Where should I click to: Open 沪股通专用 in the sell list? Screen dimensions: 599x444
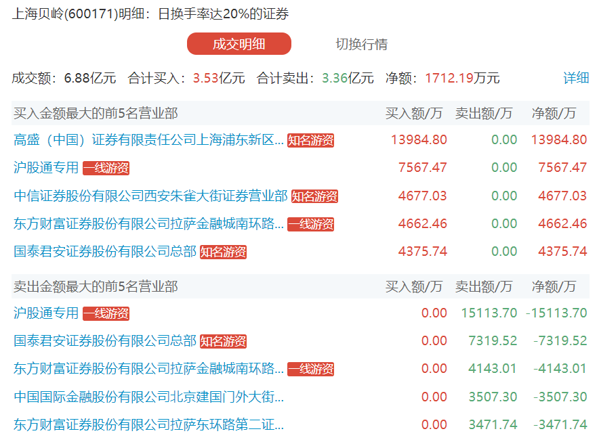click(46, 313)
